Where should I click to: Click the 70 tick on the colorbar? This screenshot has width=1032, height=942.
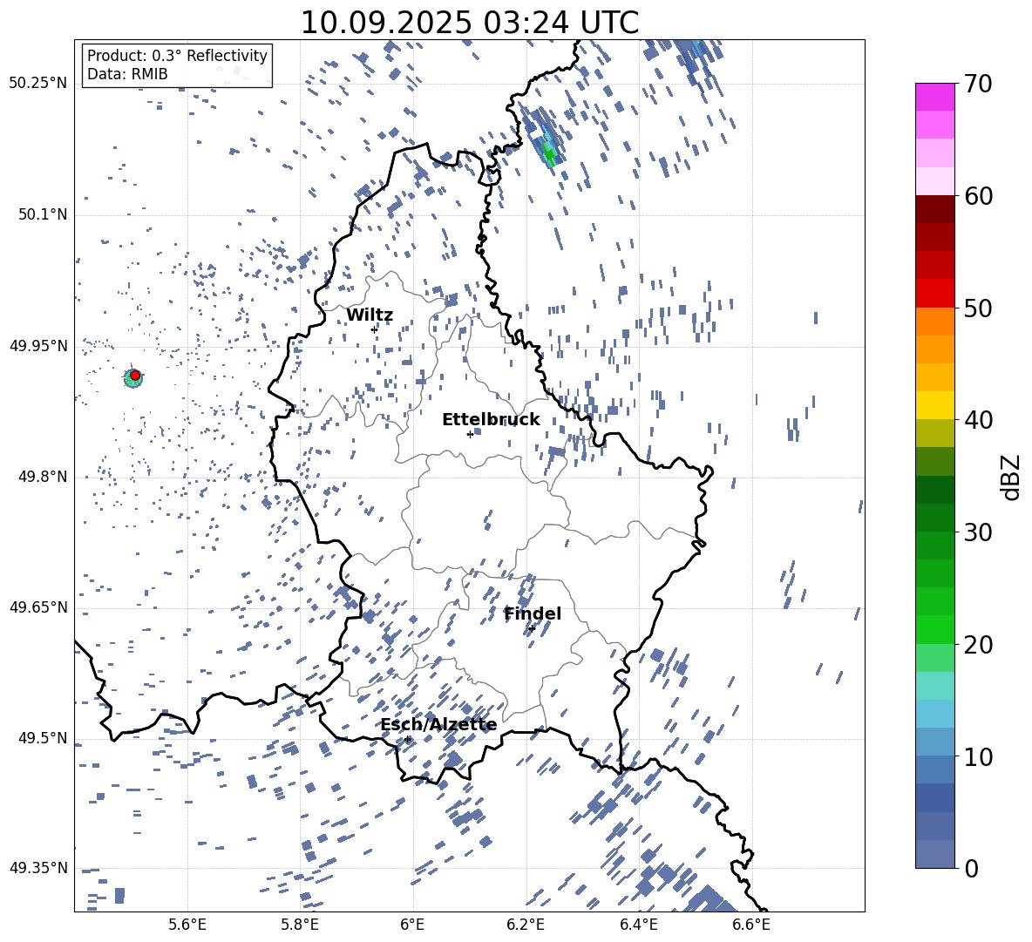click(x=978, y=84)
